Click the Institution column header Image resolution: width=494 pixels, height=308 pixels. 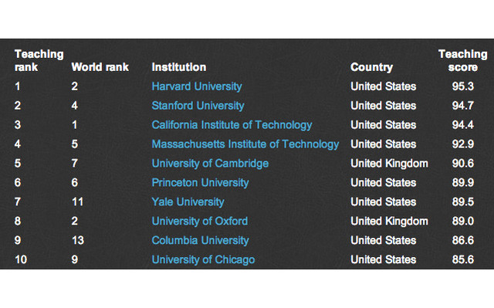[179, 67]
